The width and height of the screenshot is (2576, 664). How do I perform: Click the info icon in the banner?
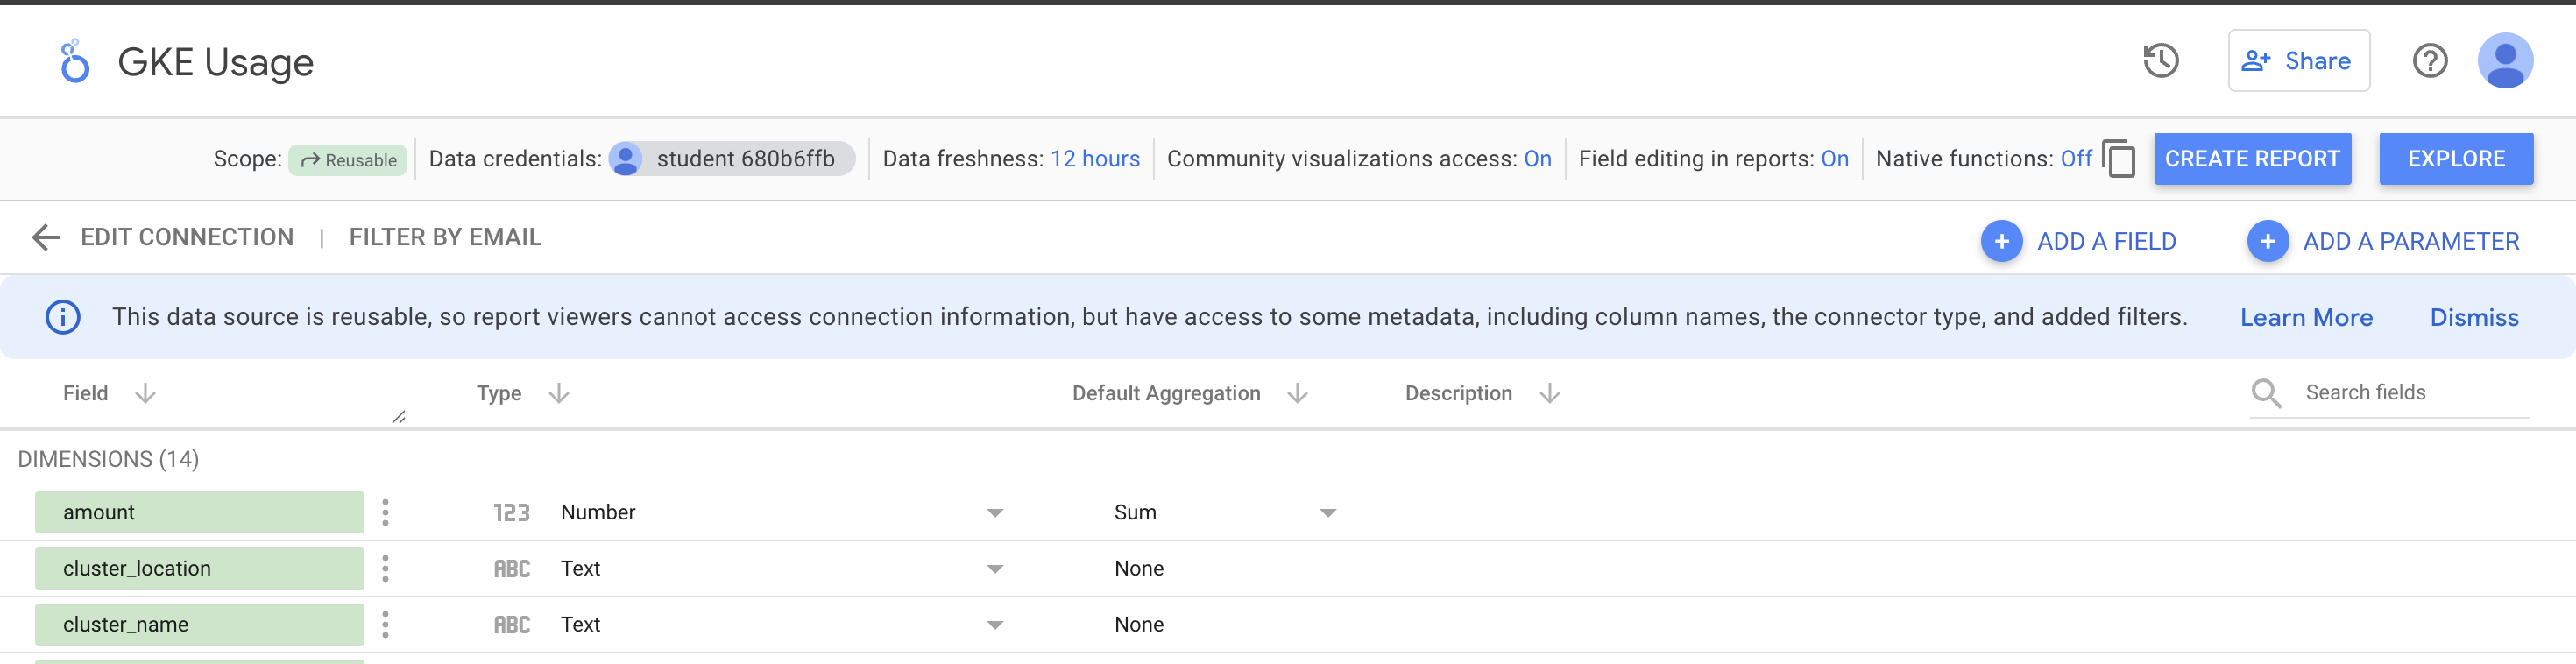point(63,317)
